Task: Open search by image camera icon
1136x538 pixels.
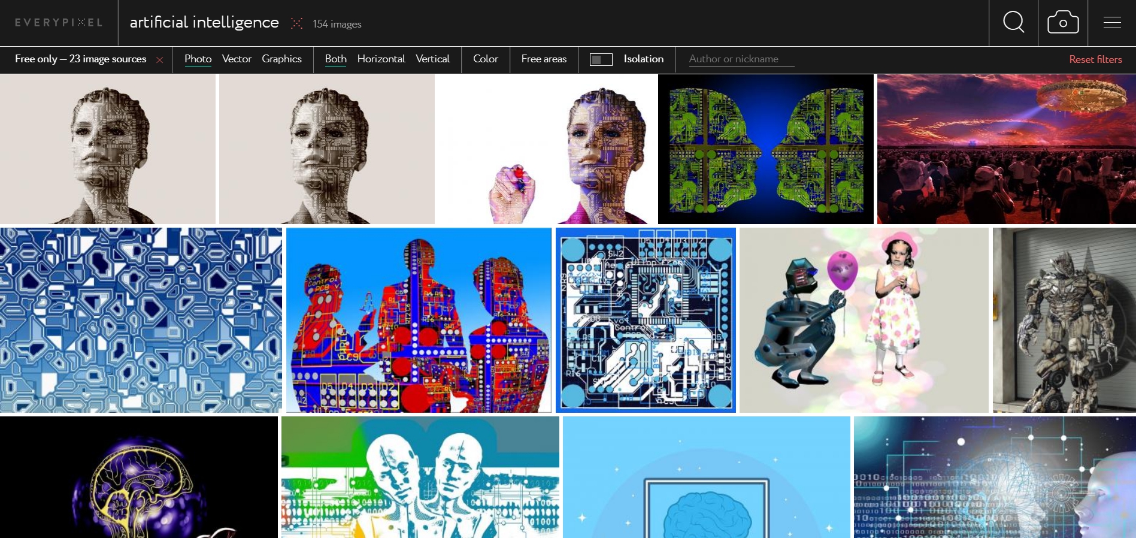Action: [1063, 23]
